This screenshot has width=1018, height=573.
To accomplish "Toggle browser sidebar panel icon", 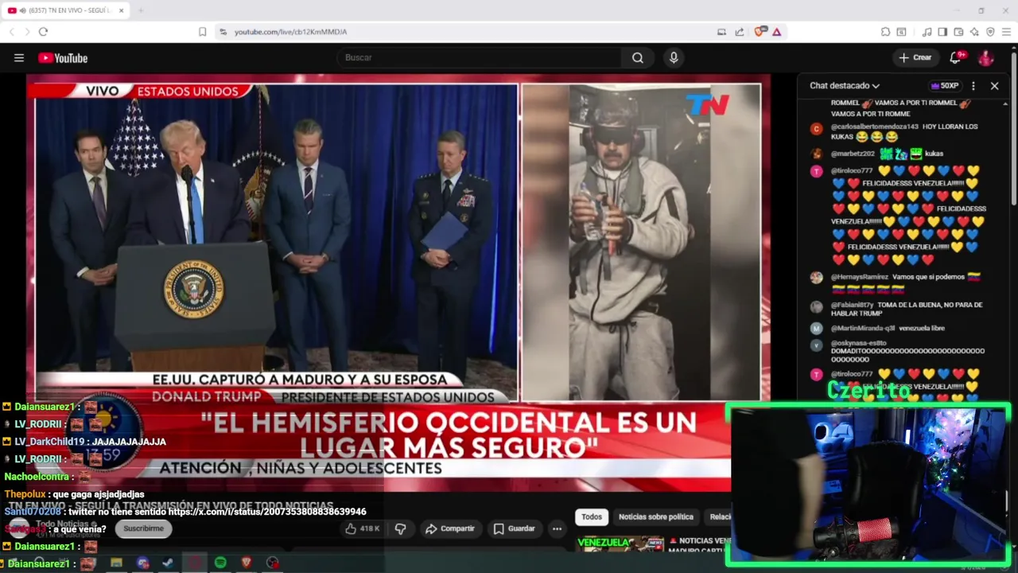I will click(x=942, y=32).
